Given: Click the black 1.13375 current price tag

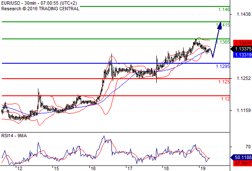Looking at the screenshot, I should (241, 49).
